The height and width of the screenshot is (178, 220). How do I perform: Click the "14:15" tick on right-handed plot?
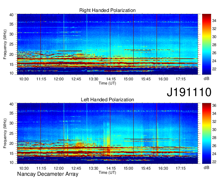pyautogui.click(x=111, y=79)
